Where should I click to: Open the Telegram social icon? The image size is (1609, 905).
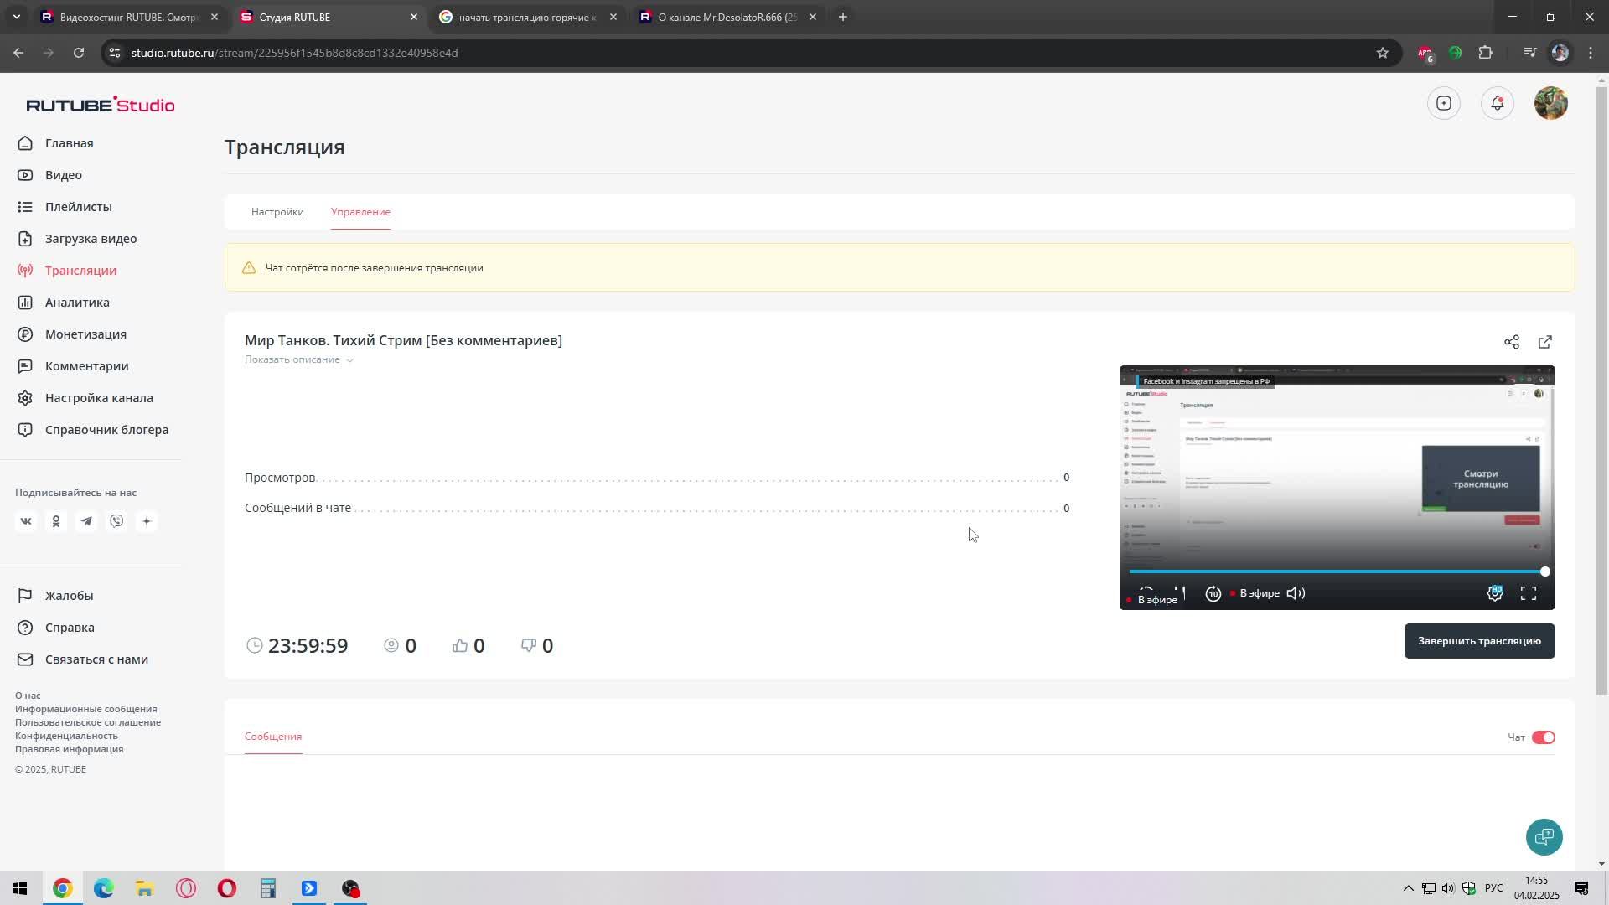click(86, 521)
